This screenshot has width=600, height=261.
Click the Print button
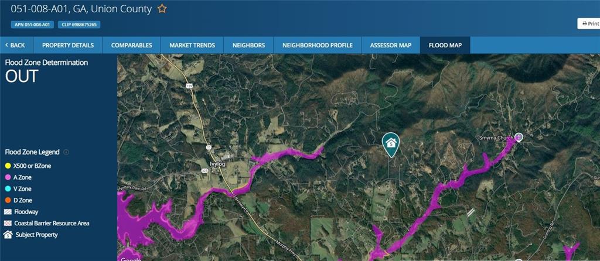click(x=589, y=23)
